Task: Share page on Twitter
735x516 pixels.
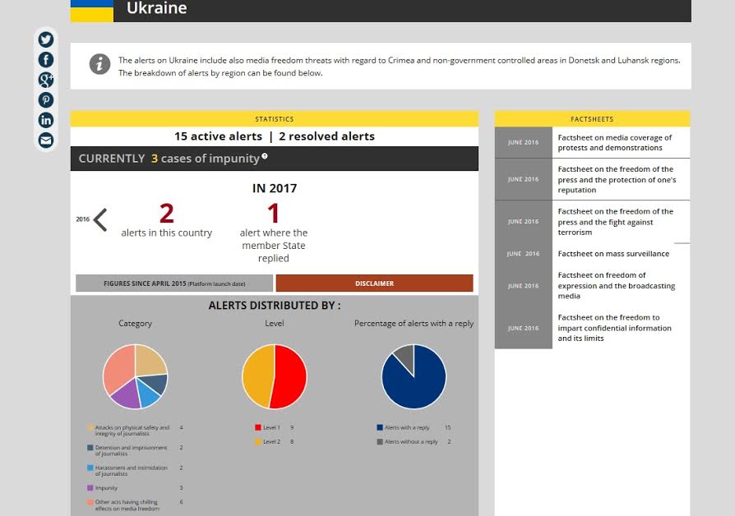Action: [46, 39]
